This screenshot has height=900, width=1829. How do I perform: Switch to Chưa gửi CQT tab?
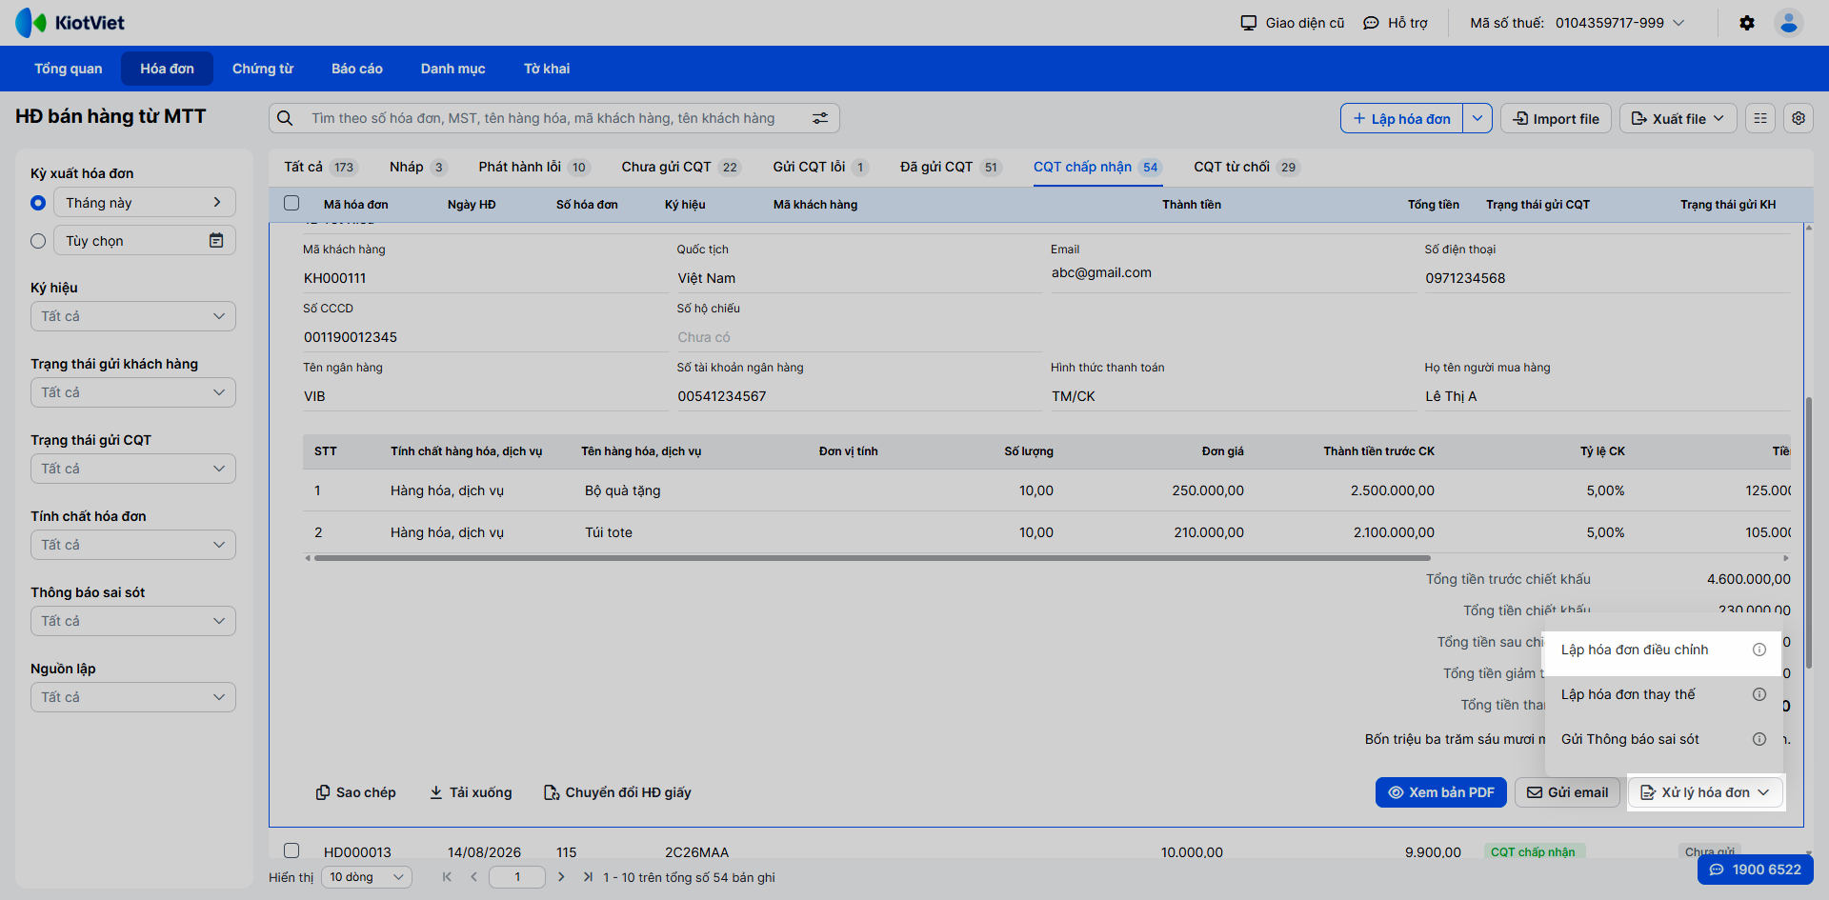tap(681, 167)
